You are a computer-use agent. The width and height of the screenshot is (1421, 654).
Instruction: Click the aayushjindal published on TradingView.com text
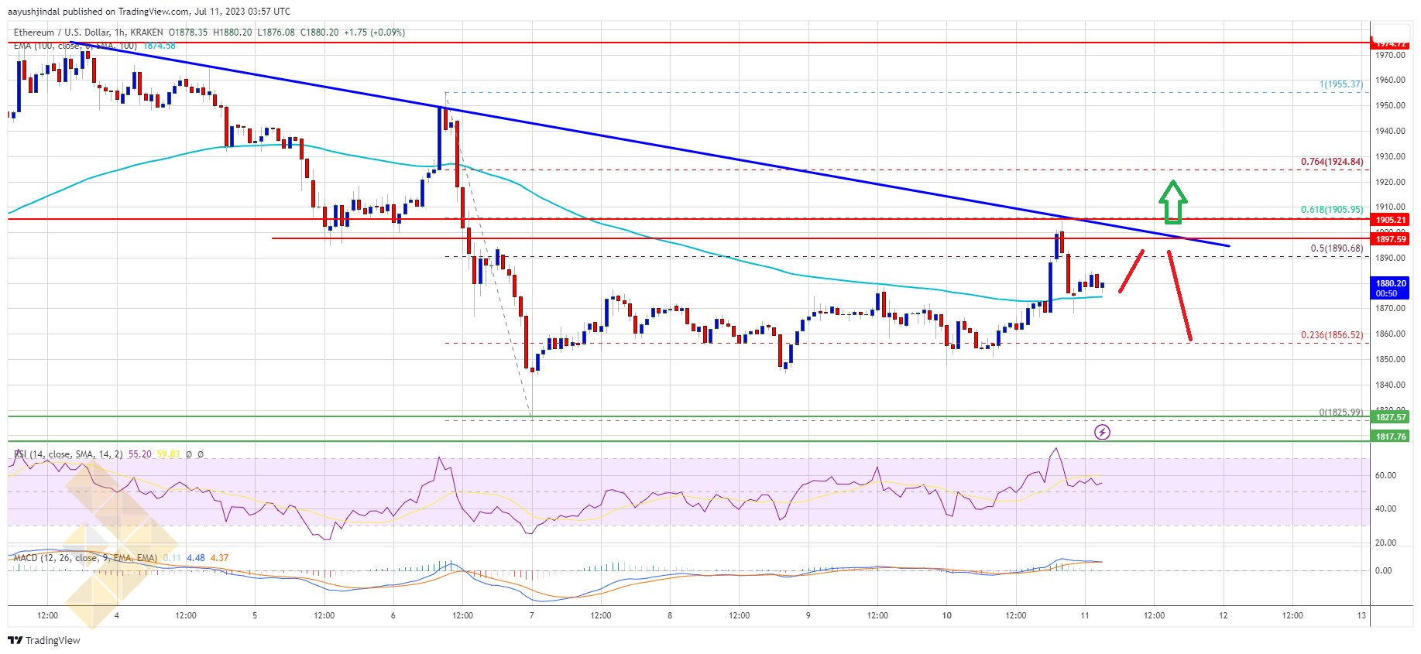tap(149, 11)
